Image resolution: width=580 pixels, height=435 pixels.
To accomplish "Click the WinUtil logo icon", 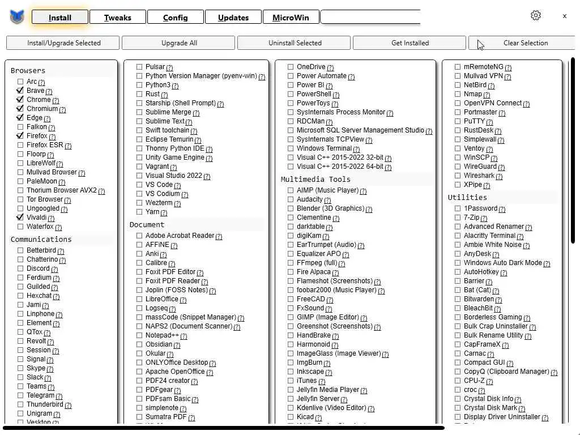I will [x=17, y=16].
